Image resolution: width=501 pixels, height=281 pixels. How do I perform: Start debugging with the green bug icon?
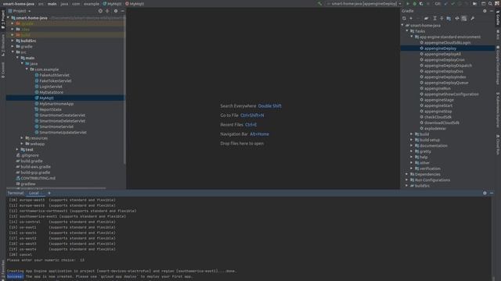coord(415,4)
